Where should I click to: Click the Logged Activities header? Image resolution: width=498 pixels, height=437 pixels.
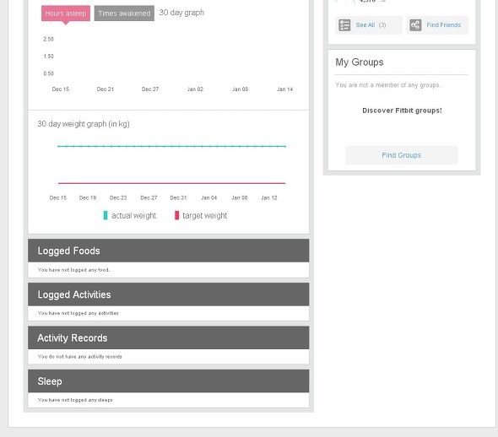point(168,294)
